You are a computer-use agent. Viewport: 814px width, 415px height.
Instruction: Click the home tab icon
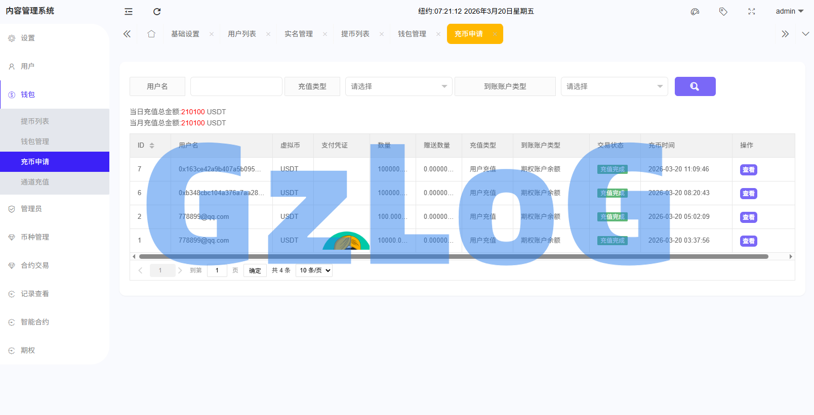(x=151, y=34)
